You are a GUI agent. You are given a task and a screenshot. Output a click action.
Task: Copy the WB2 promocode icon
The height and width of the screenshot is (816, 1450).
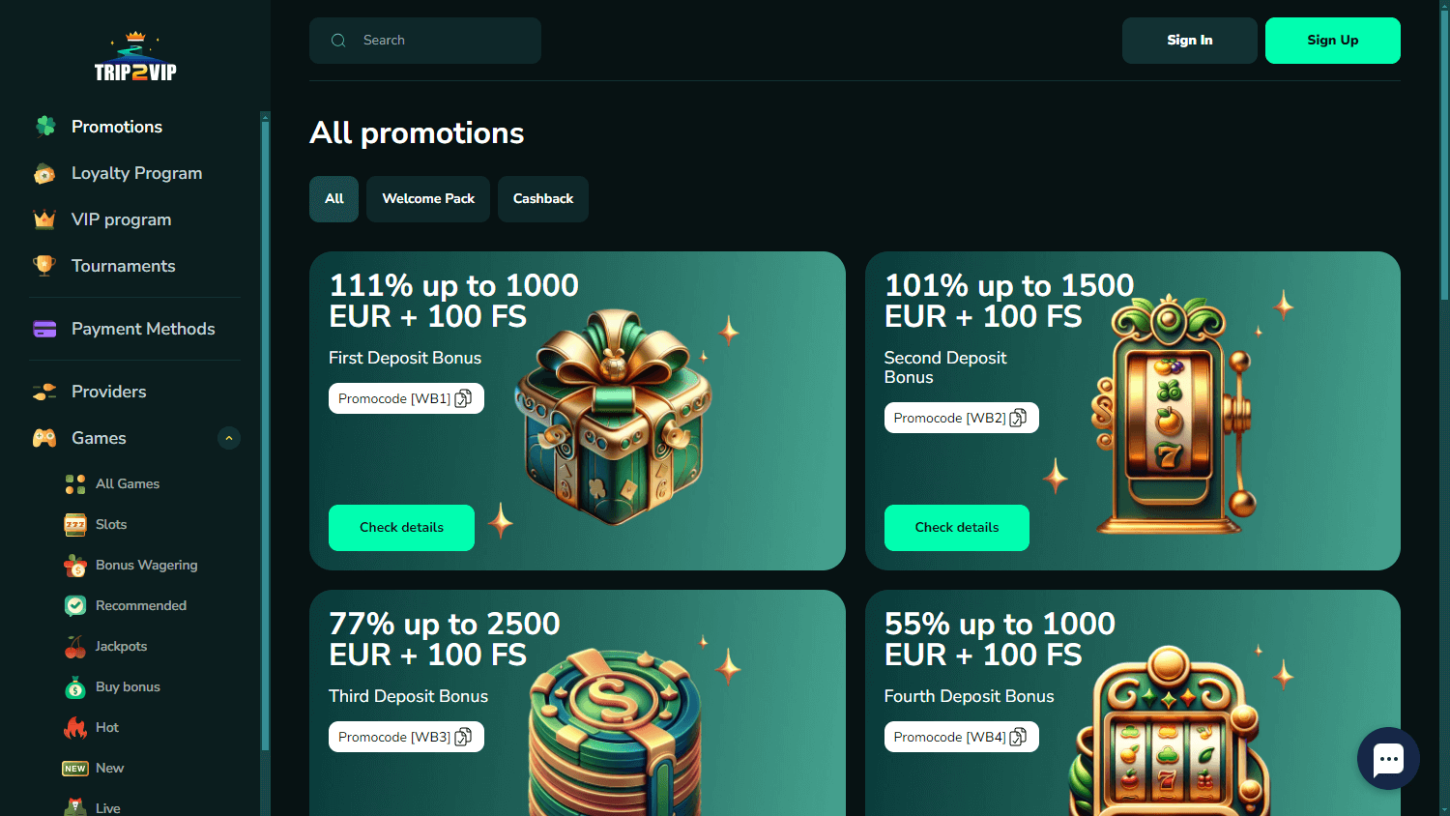[1018, 418]
